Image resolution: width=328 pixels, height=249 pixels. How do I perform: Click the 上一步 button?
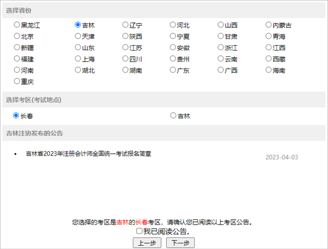click(x=147, y=243)
